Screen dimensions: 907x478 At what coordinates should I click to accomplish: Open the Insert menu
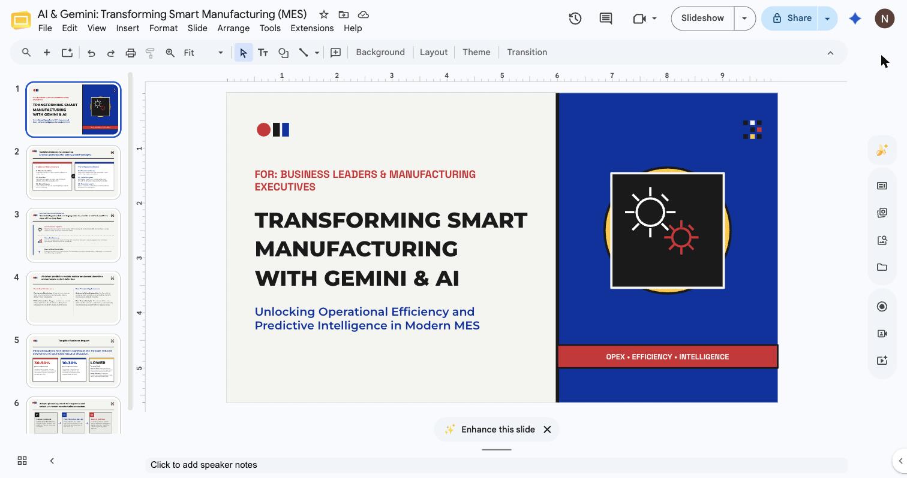coord(128,28)
